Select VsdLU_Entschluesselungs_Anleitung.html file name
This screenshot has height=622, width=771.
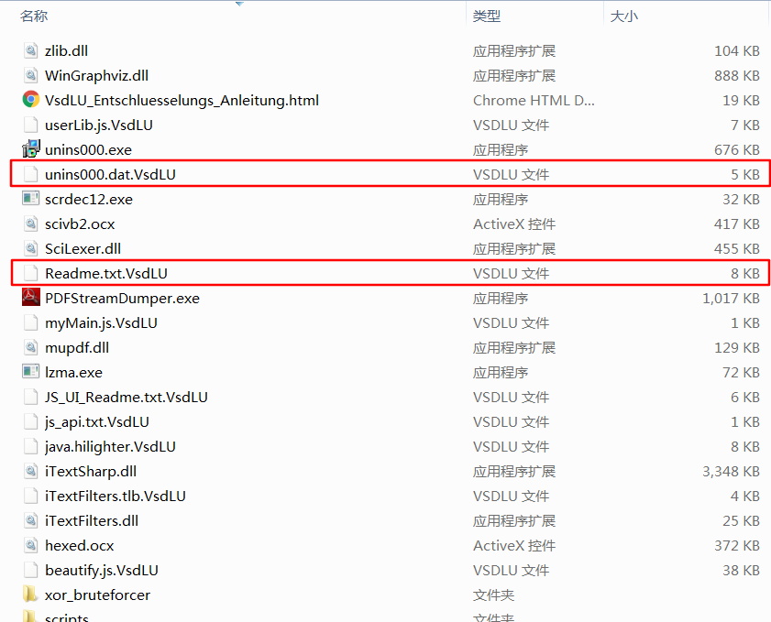pyautogui.click(x=182, y=100)
